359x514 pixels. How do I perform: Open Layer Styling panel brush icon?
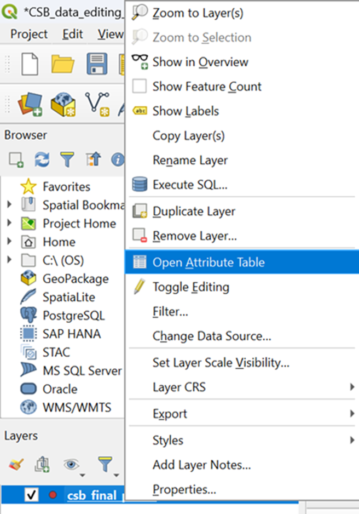(x=16, y=465)
